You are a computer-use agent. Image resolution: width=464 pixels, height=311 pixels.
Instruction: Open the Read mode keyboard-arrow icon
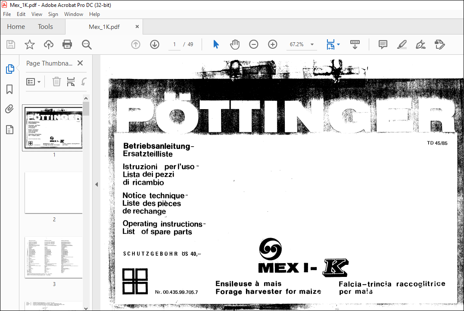pos(355,44)
